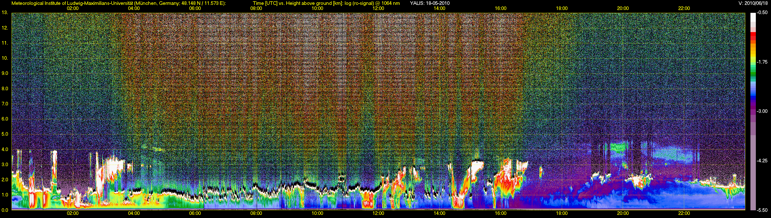Click the top axis time label 04:00
The image size is (771, 218).
point(134,8)
